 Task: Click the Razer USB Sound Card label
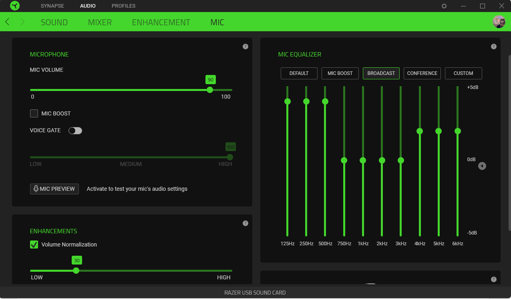(255, 293)
